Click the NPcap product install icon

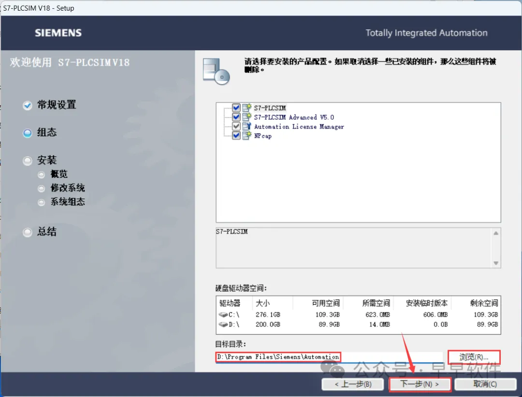coord(246,135)
